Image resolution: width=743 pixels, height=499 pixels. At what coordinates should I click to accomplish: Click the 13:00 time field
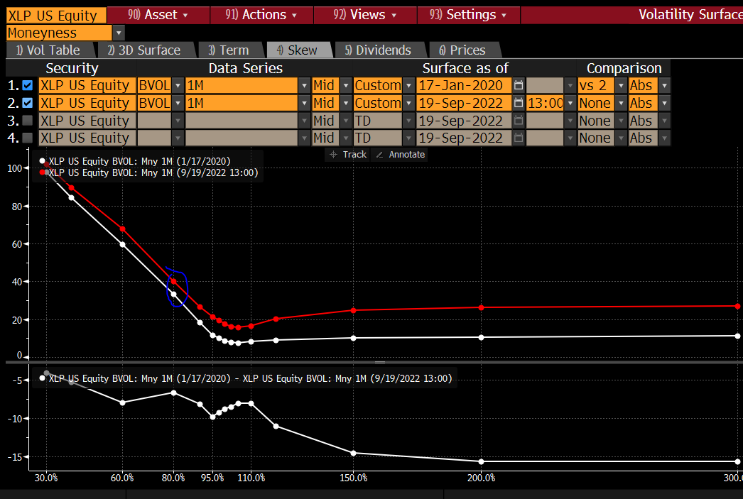coord(545,103)
